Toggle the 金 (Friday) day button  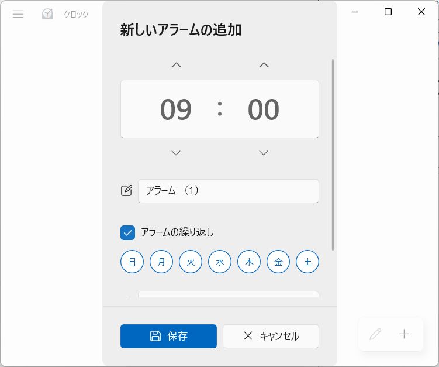pos(278,262)
